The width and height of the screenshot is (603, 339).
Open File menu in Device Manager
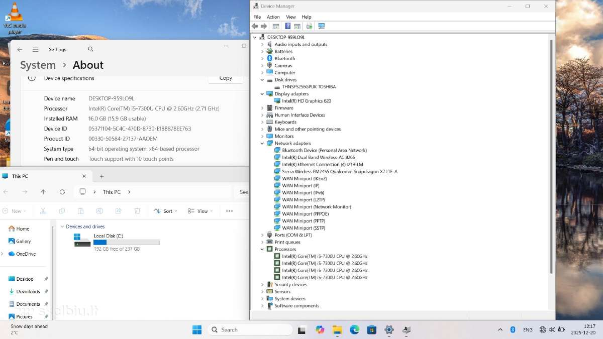tap(257, 17)
